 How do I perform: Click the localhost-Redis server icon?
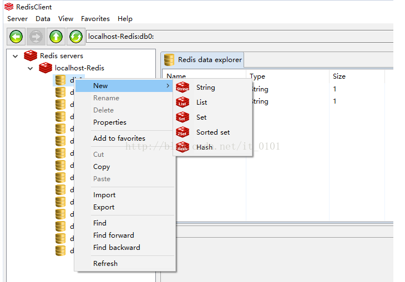click(45, 68)
